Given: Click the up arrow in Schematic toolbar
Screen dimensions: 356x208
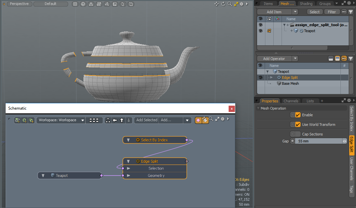Looking at the screenshot, I should click(x=122, y=120).
